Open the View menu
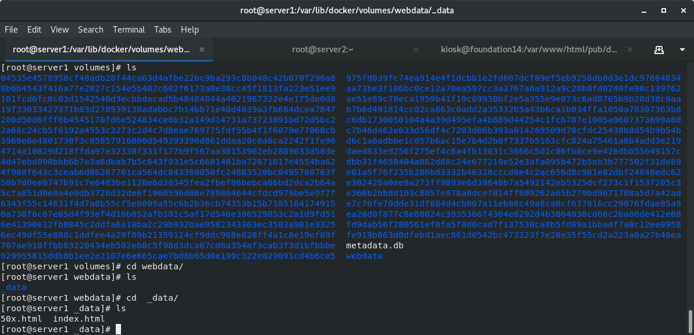The image size is (694, 335). (60, 30)
